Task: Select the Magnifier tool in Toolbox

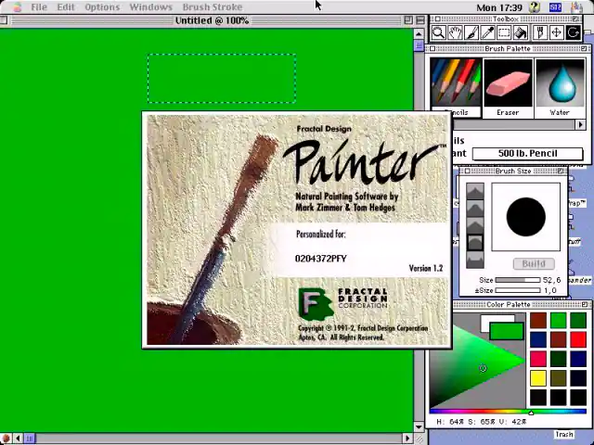Action: [438, 32]
